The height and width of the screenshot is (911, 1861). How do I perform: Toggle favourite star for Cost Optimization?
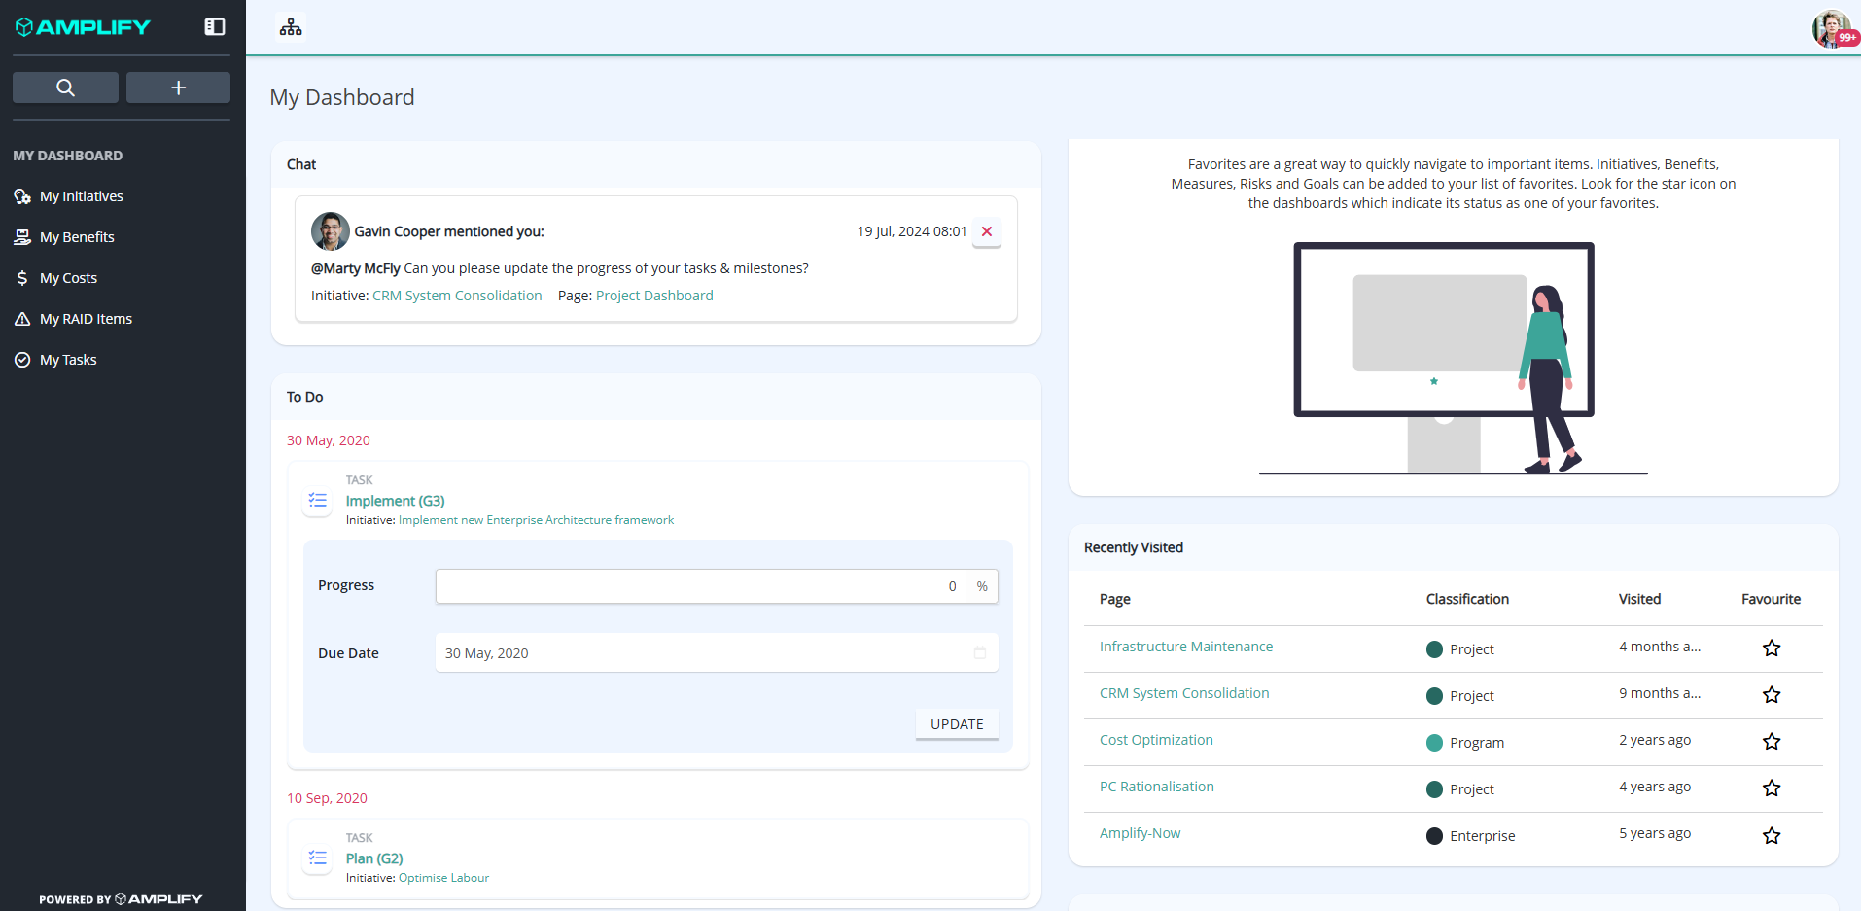(x=1772, y=742)
